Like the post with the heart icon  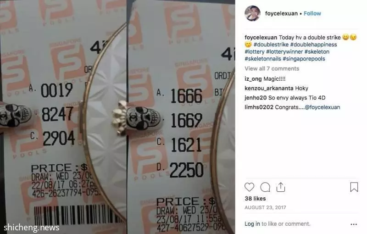pos(249,187)
